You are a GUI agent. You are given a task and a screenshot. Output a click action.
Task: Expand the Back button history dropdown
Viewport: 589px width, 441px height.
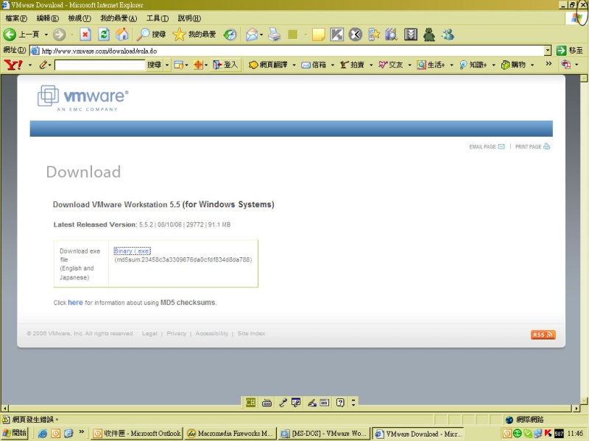click(46, 35)
